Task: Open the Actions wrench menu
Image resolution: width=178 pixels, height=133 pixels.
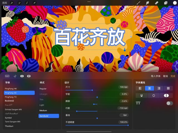Action: [x=12, y=3]
